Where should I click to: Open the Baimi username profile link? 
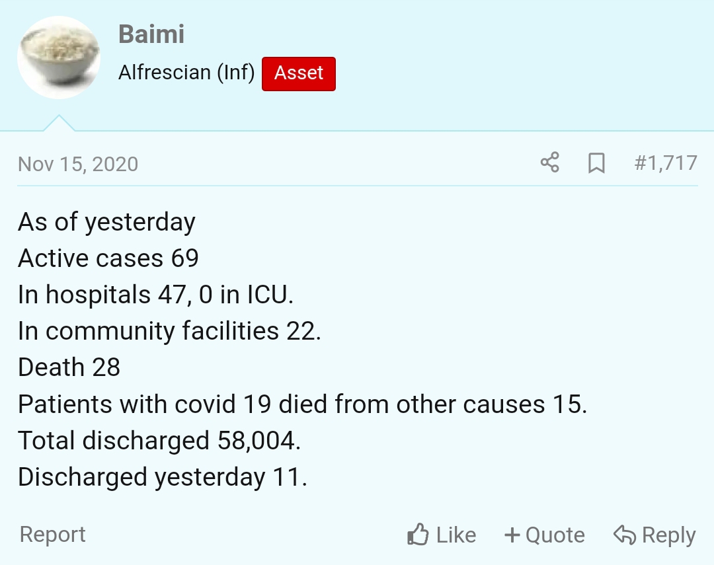151,34
